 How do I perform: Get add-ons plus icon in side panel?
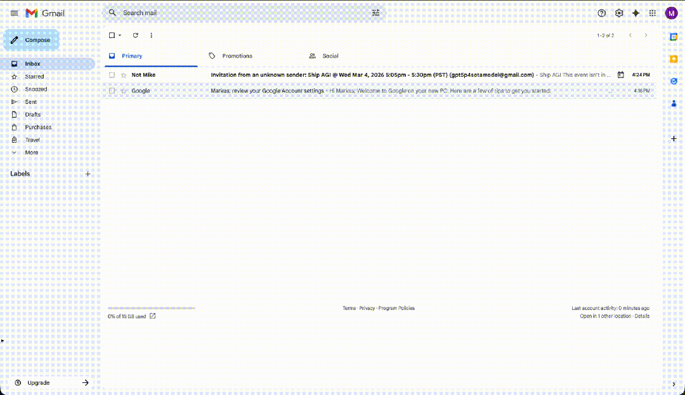click(674, 139)
